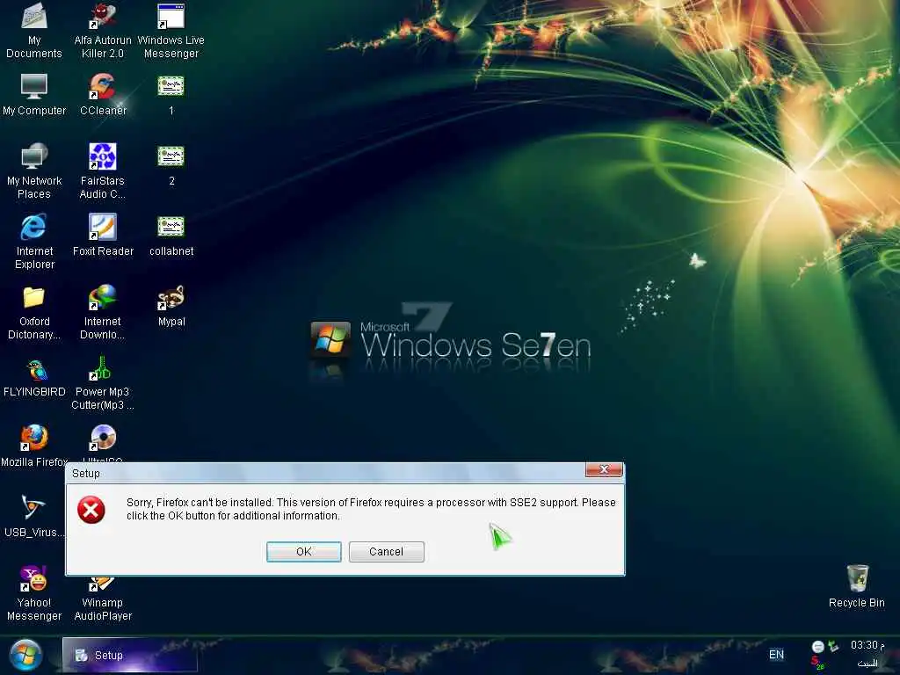Click the 'Sorry, Firefox can't be installed' message

[x=371, y=509]
